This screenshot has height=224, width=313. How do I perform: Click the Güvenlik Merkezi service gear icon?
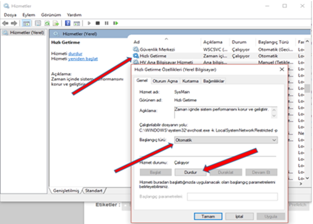[136, 49]
